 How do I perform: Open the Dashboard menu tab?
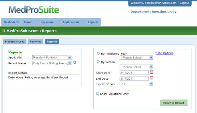(x=11, y=22)
